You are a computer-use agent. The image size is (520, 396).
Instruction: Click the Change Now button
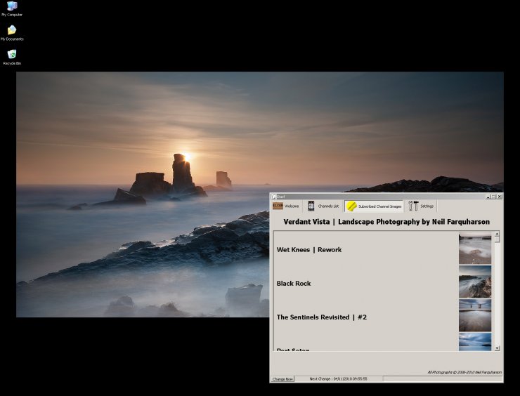(x=282, y=378)
